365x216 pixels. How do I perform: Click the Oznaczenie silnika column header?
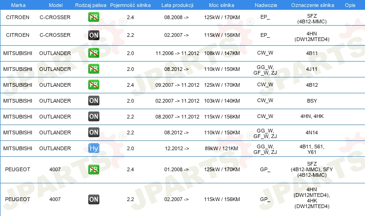[312, 5]
